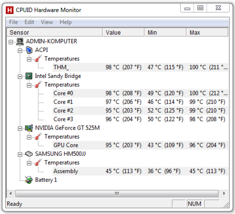Click the scroll right arrow
This screenshot has height=214, width=235.
(224, 194)
